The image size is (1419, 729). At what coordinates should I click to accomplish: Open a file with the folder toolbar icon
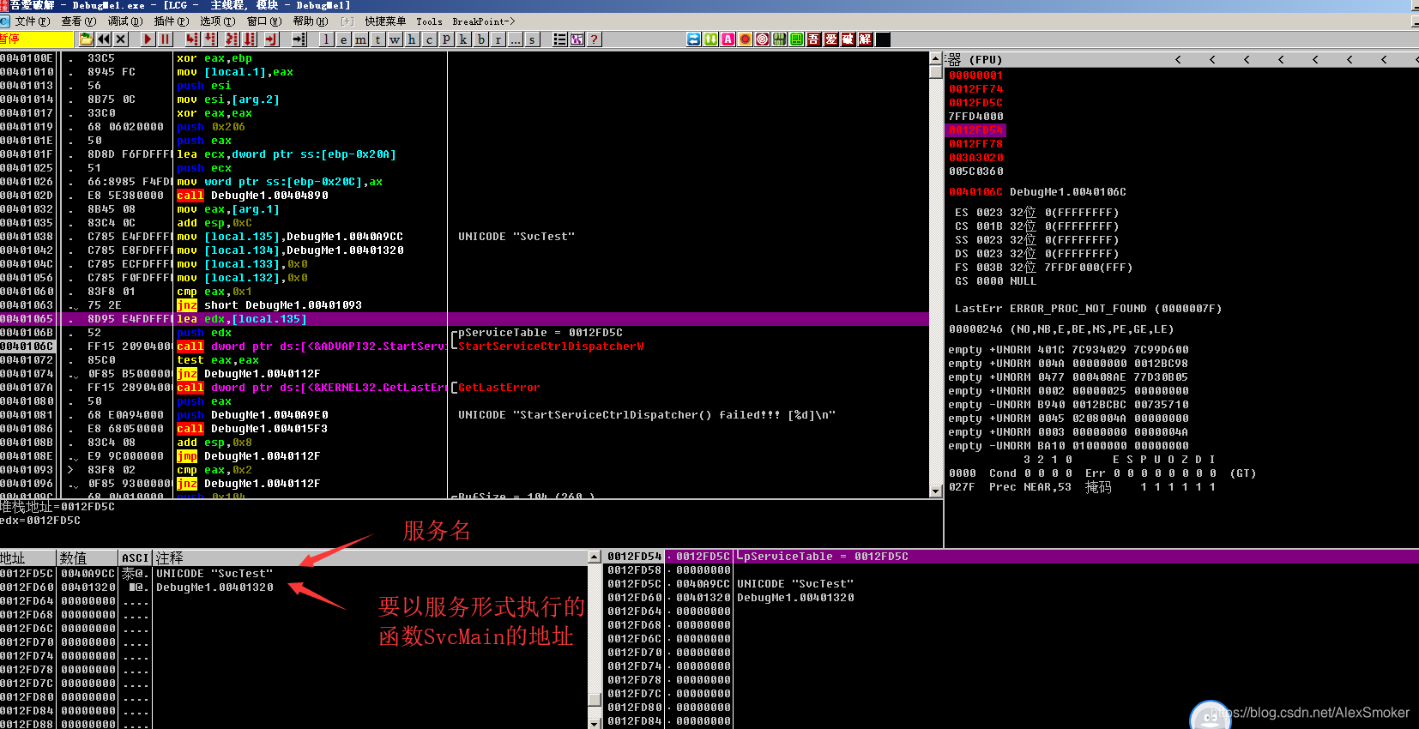pos(86,39)
